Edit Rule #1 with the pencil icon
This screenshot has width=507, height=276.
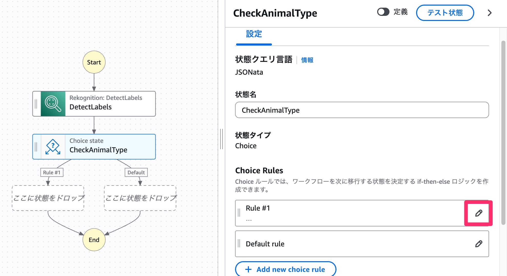click(478, 213)
